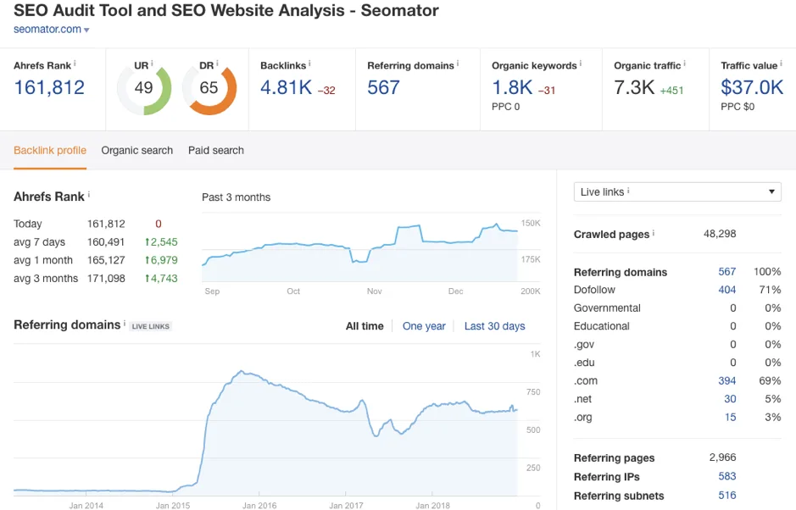Select the Backlink profile tab
The width and height of the screenshot is (796, 510).
(50, 150)
